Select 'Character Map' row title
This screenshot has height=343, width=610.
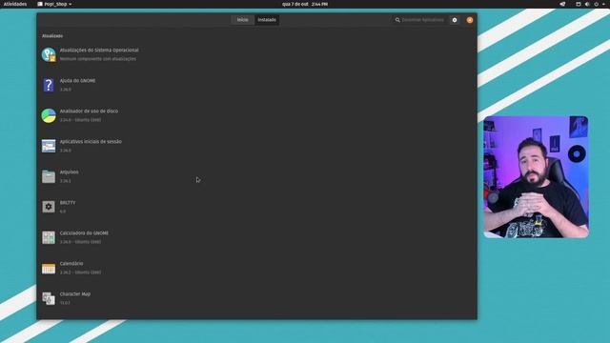coord(75,294)
